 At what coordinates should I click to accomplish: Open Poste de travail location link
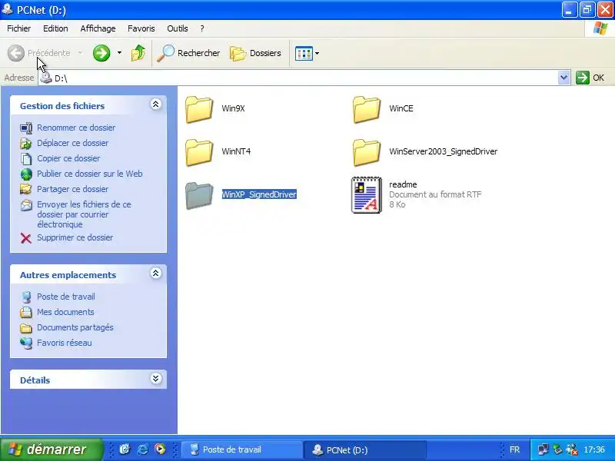[x=66, y=297]
